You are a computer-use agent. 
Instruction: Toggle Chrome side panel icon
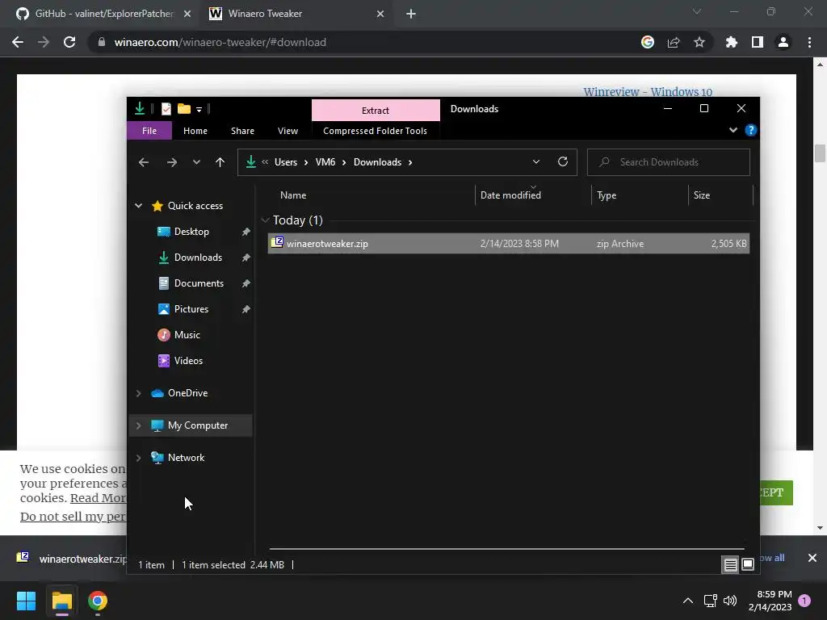click(x=758, y=42)
